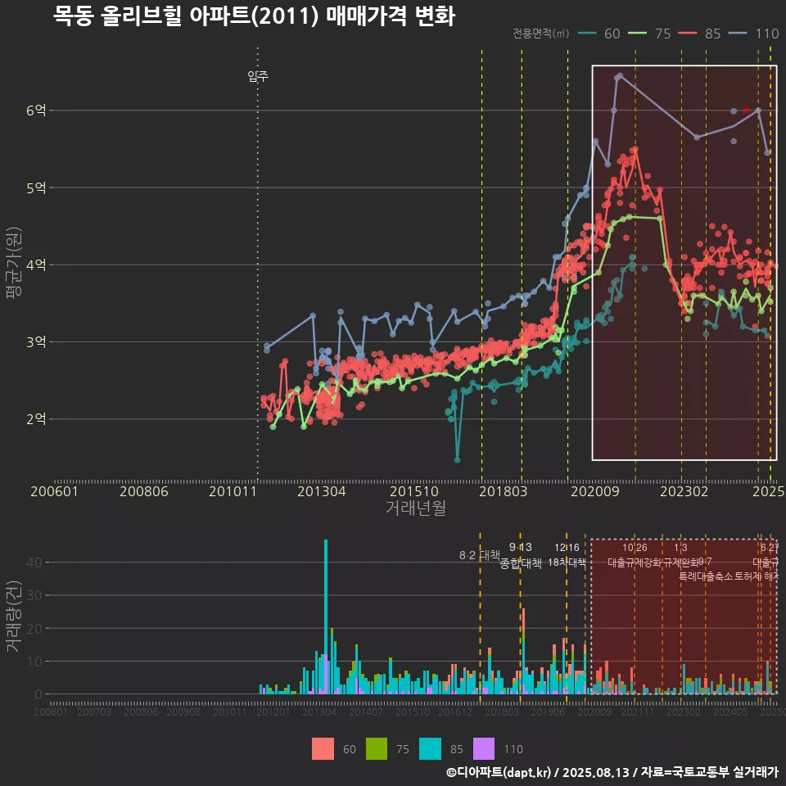Click the purple 110 swatch in bottom legend
Screen dimensions: 786x786
click(x=484, y=748)
